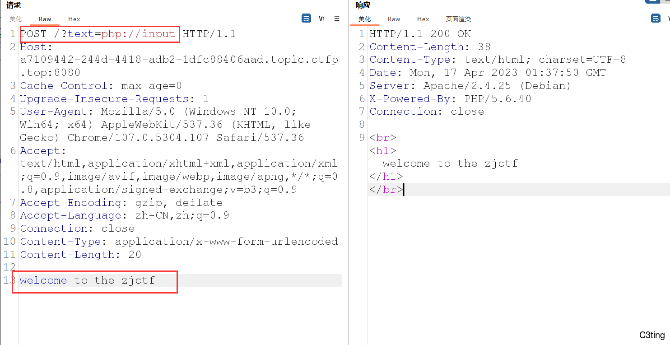Click the closing </h1> tag in response
This screenshot has height=345, width=670.
386,177
